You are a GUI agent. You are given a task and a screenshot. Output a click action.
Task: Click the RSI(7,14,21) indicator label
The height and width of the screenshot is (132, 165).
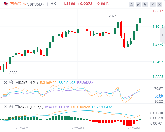tap(28, 83)
